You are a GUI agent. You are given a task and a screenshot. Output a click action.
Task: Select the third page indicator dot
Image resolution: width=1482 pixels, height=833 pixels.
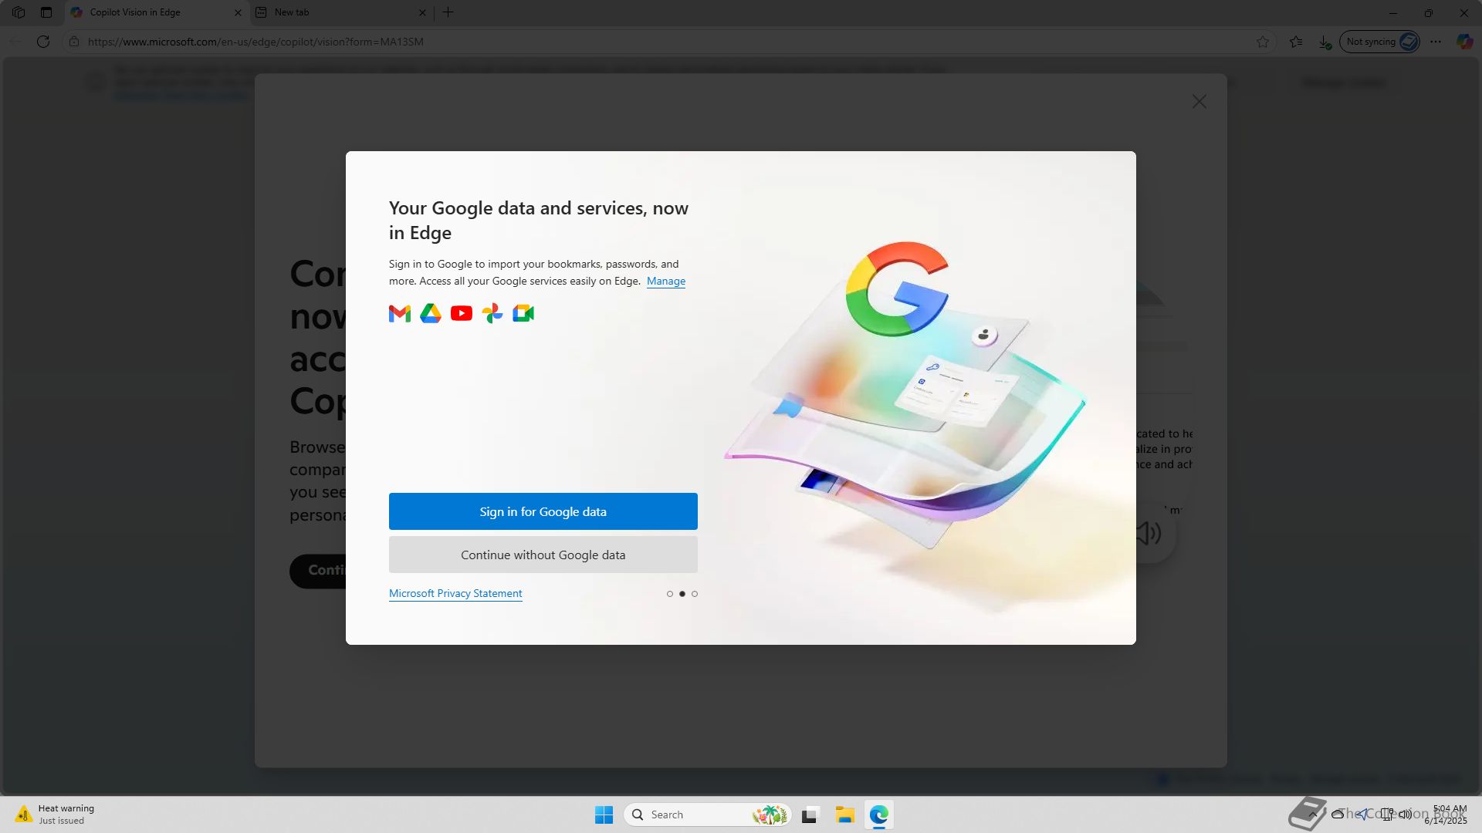[695, 594]
